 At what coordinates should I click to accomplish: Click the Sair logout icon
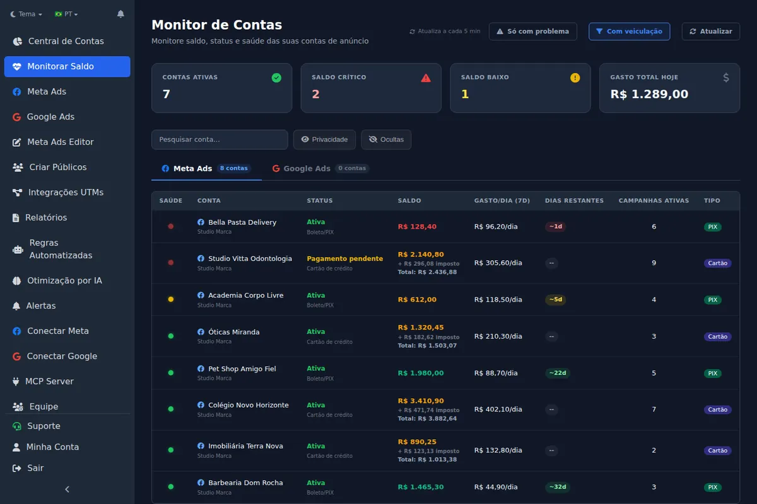coord(17,468)
